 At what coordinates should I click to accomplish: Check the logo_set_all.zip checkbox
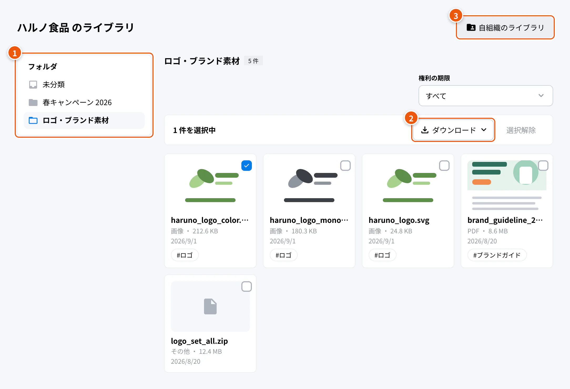click(247, 286)
